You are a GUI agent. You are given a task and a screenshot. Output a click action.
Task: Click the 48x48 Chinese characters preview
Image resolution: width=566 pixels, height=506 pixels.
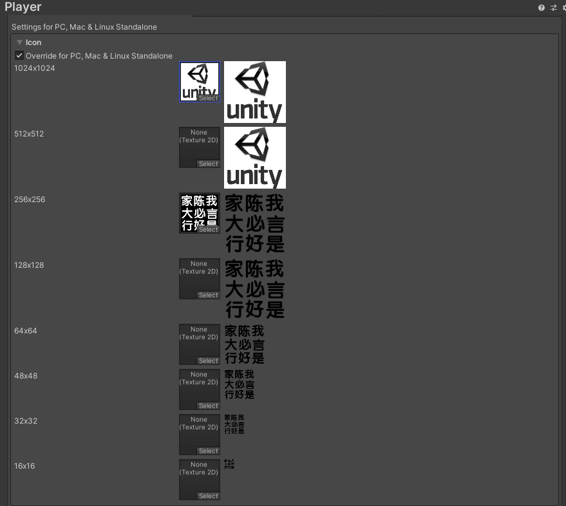click(x=240, y=384)
